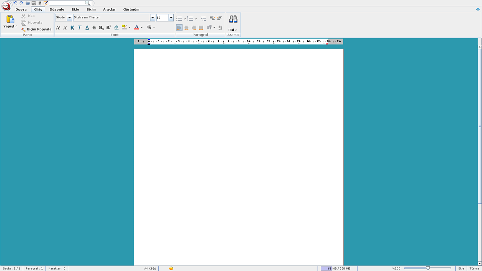Screen dimensions: 482x271
Task: Click the superscript text icon
Action: pos(109,28)
